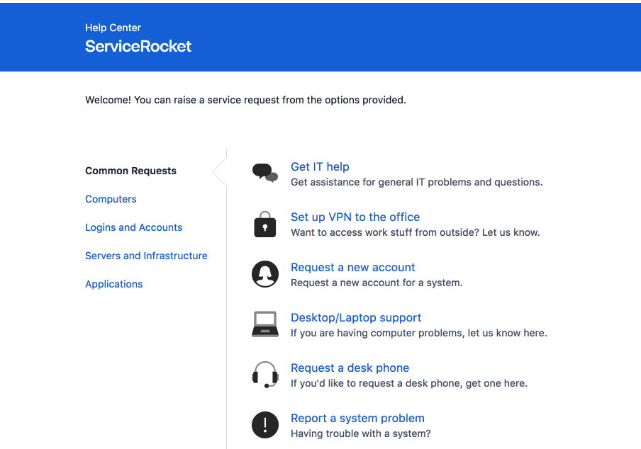Open the Logins and Accounts category

coord(134,227)
